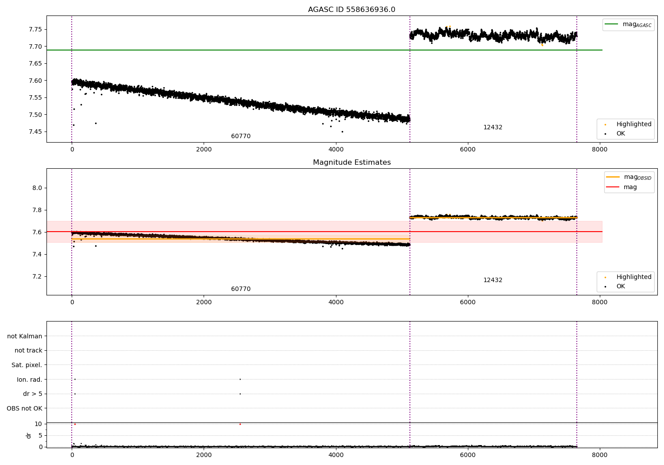Click x-axis tick 6000 under Magnitude Estimates plot
This screenshot has height=465, width=664.
click(468, 302)
